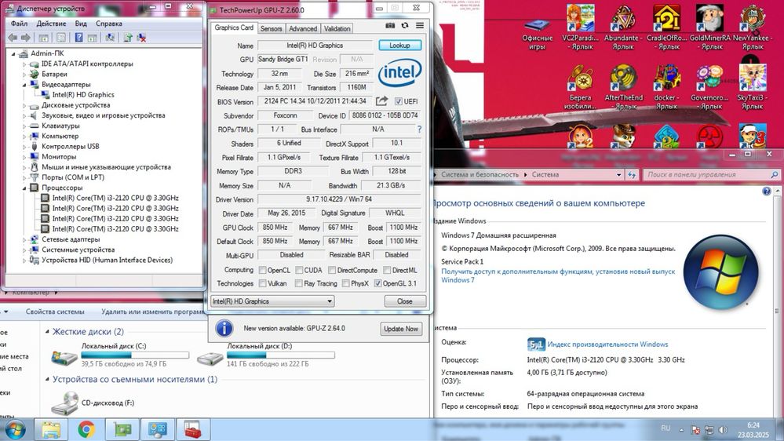The width and height of the screenshot is (784, 441).
Task: Open GPU-Z hamburger menu icon
Action: (x=420, y=25)
